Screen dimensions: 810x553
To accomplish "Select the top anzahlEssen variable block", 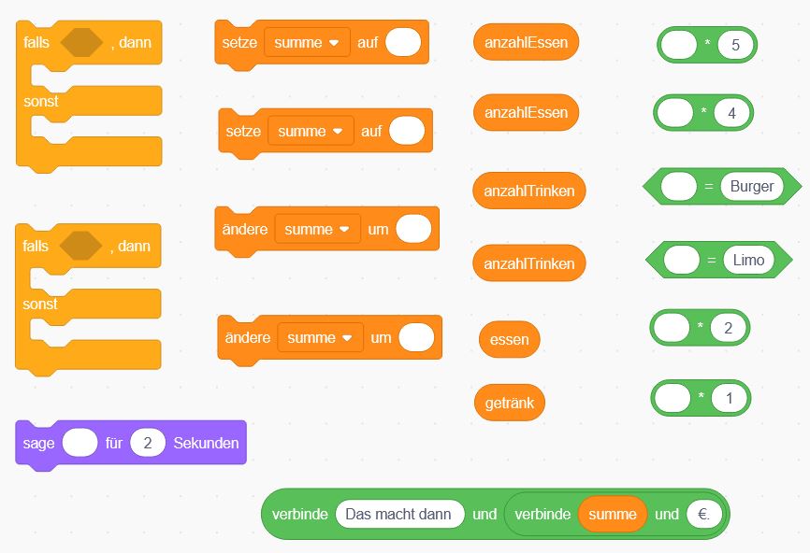I will point(526,42).
